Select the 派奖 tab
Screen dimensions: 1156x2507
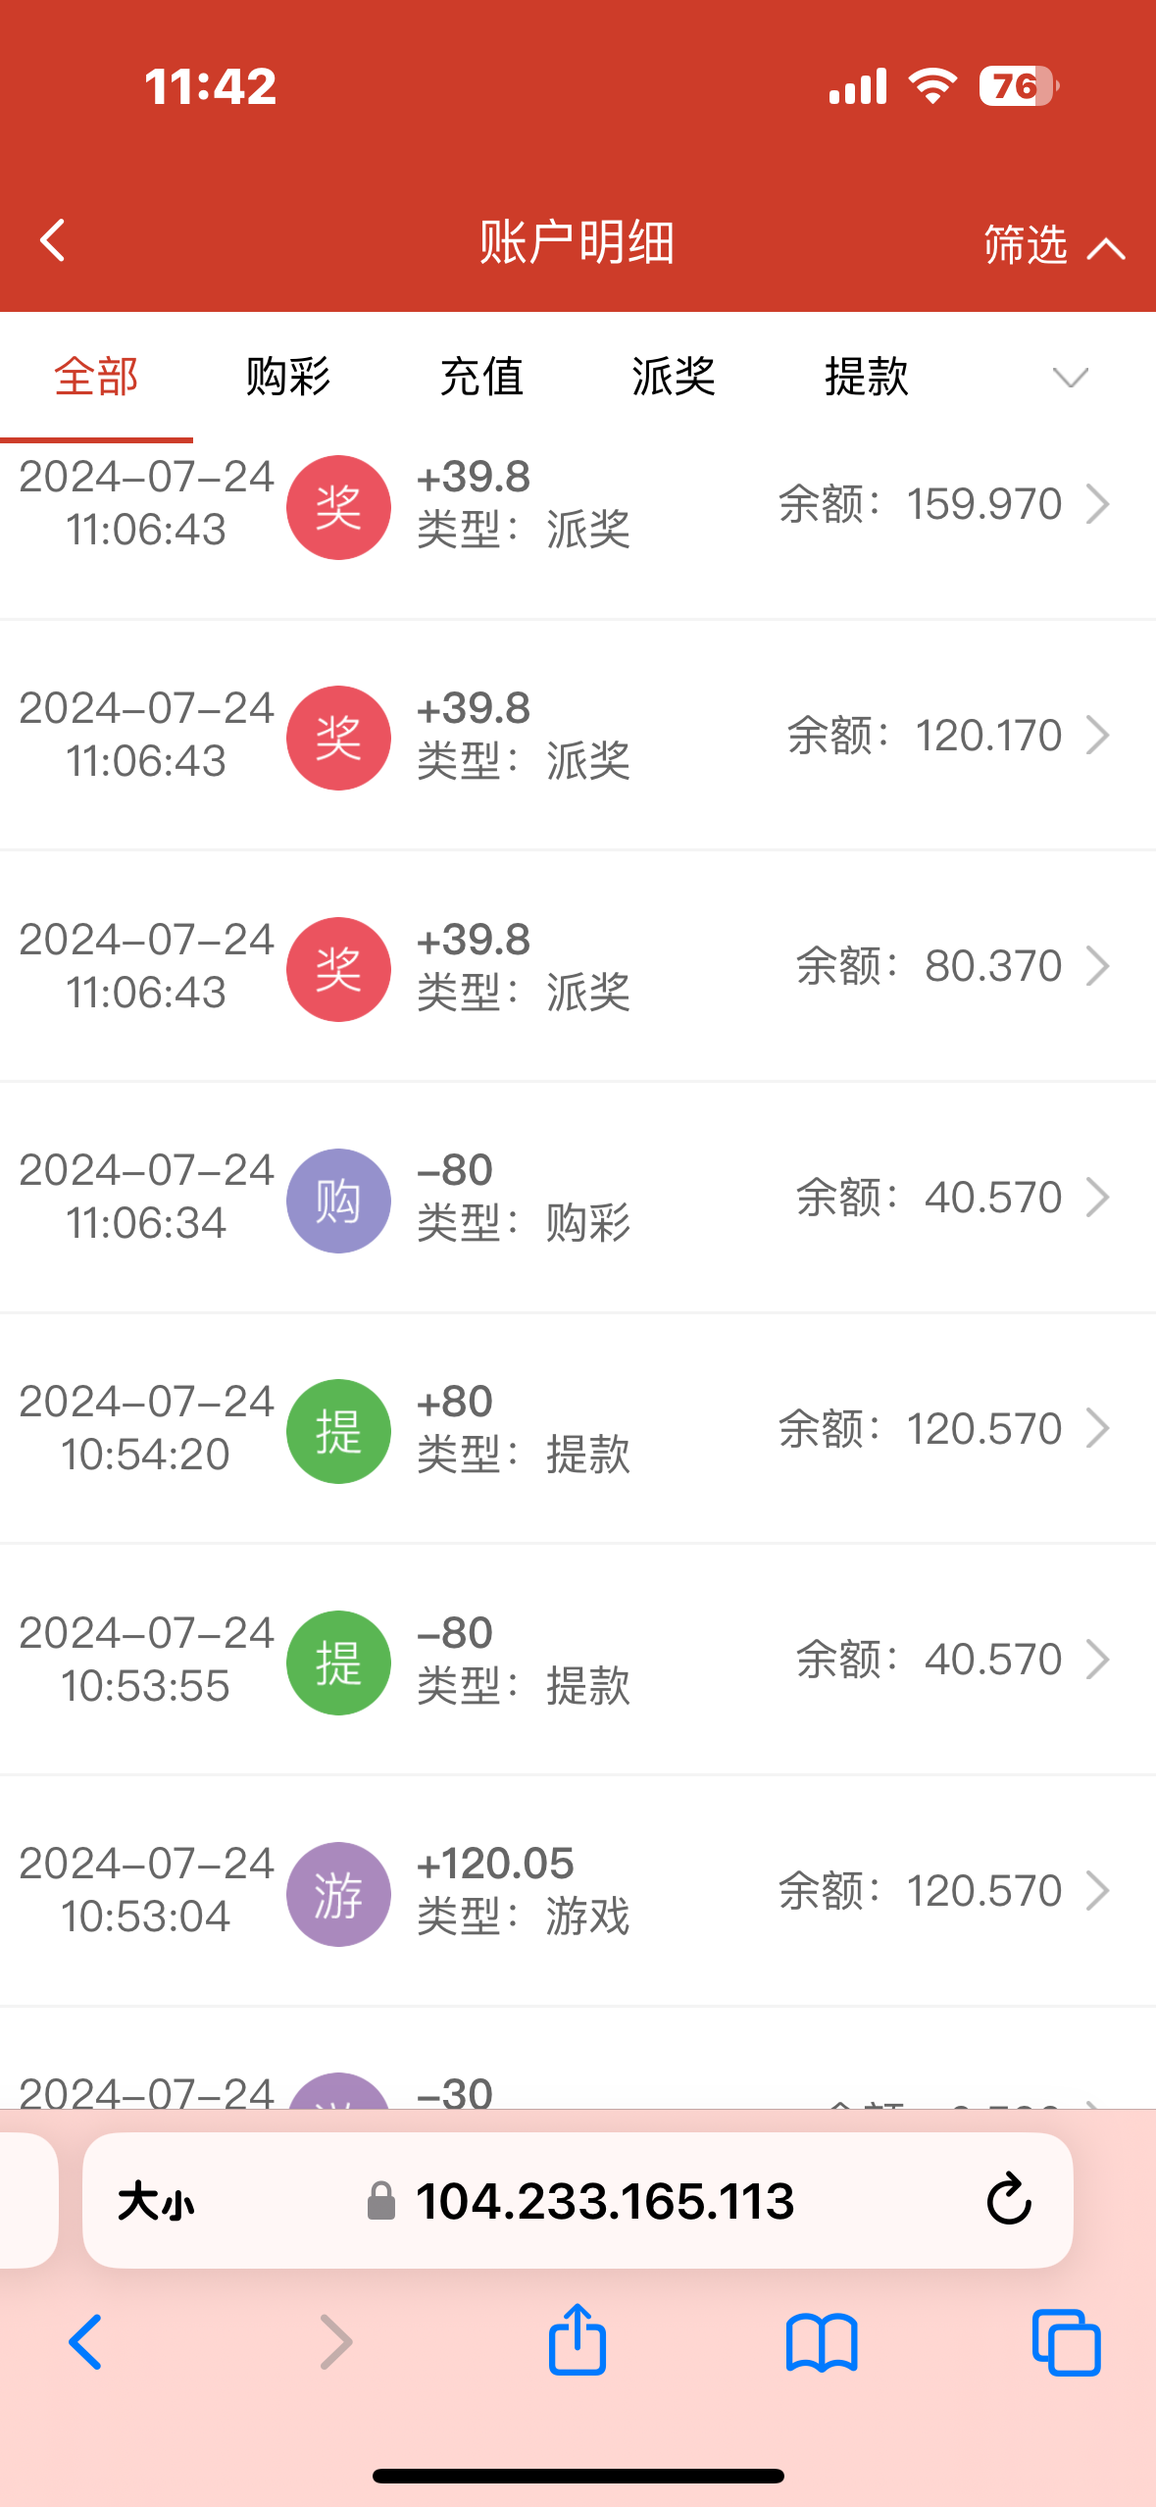pos(674,378)
